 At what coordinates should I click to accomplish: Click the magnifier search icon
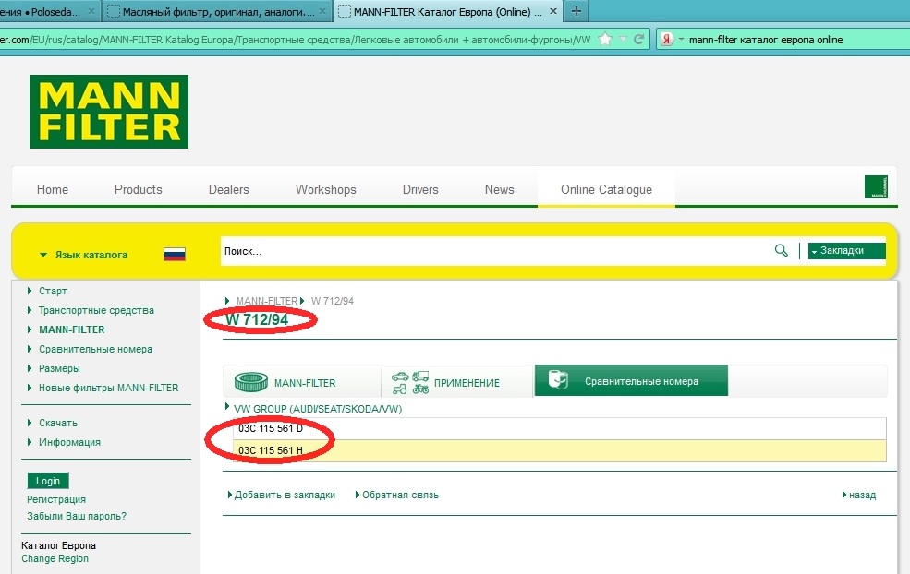[781, 250]
